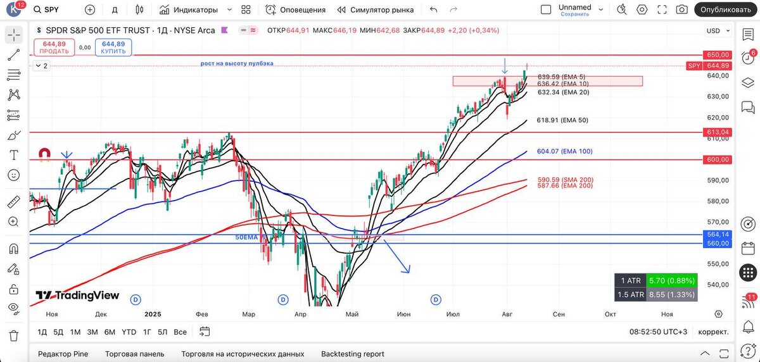Viewport: 760px width, 362px height.
Task: Click the КУПИТЬ 644,89 buy button
Action: point(113,47)
